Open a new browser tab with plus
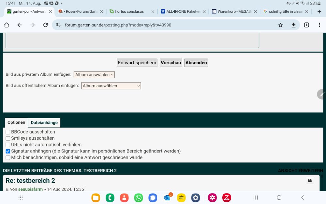 click(x=319, y=11)
